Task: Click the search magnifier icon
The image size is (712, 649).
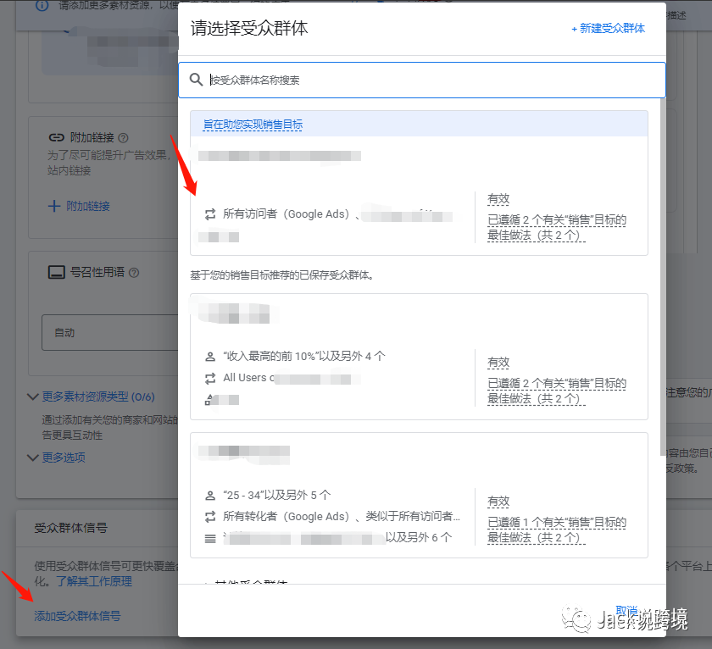Action: [x=196, y=80]
